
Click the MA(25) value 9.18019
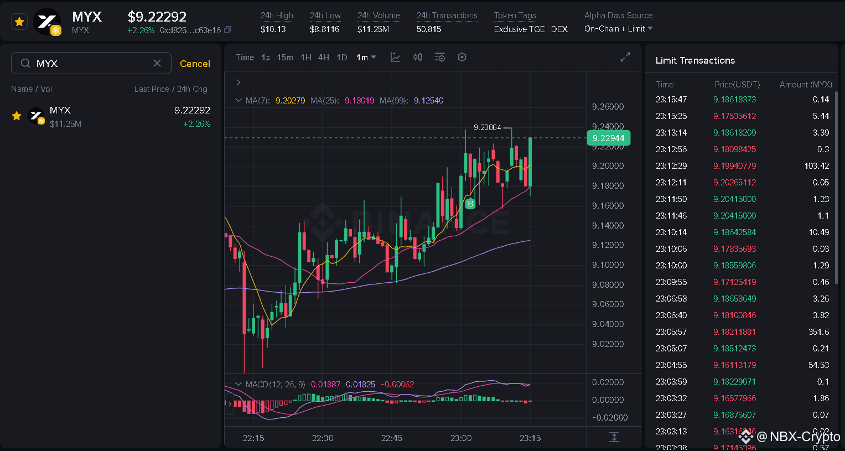pyautogui.click(x=359, y=101)
